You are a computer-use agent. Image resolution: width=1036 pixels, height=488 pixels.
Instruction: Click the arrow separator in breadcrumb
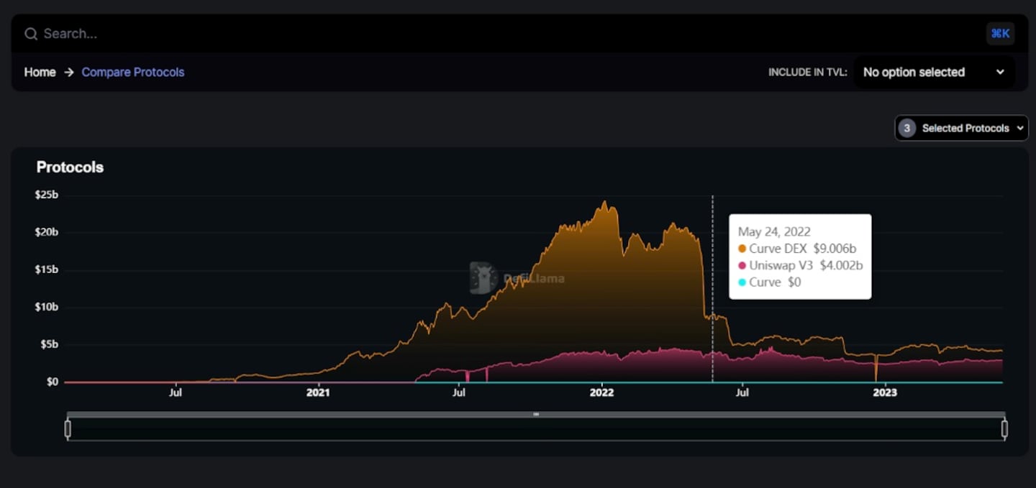coord(69,72)
